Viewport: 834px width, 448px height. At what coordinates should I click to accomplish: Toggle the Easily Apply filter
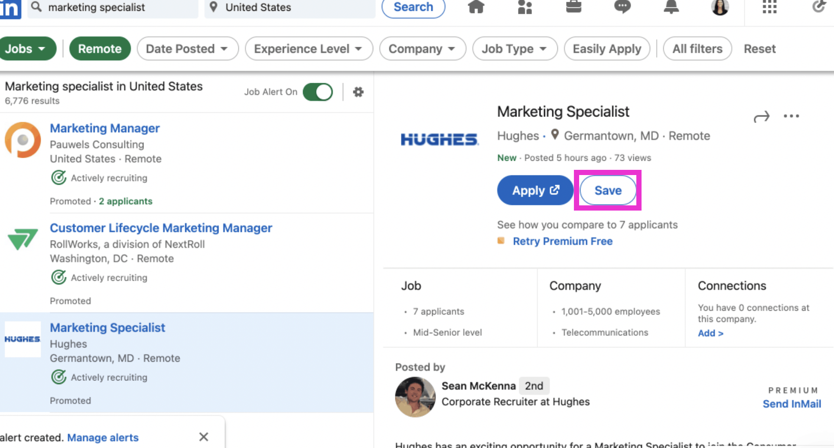pyautogui.click(x=607, y=49)
